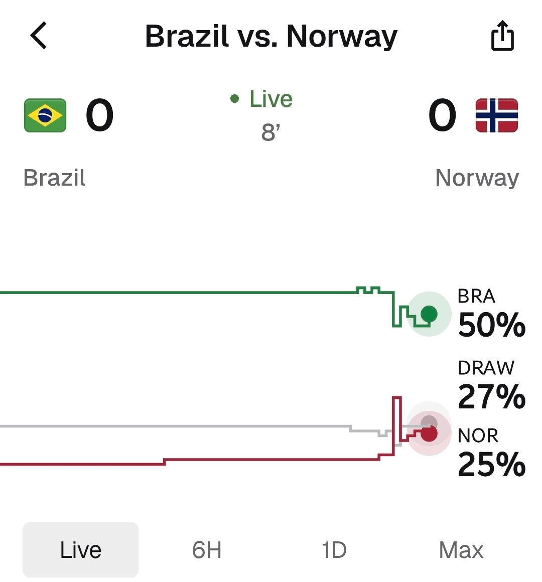Screen dimensions: 542x582
Task: Tap the Brazil team name
Action: 55,178
